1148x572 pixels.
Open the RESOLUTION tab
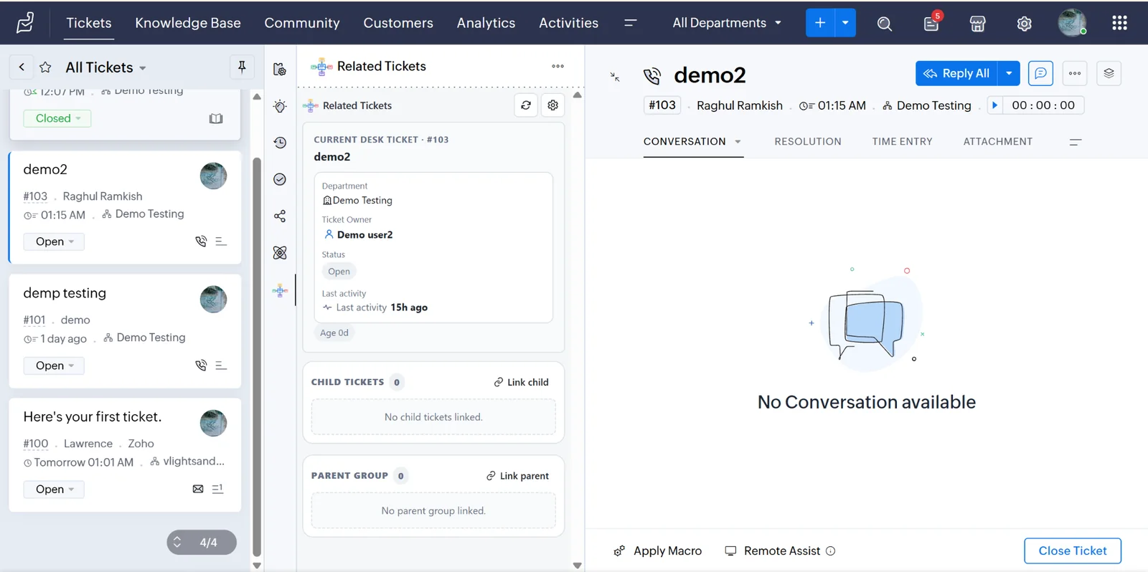tap(808, 142)
